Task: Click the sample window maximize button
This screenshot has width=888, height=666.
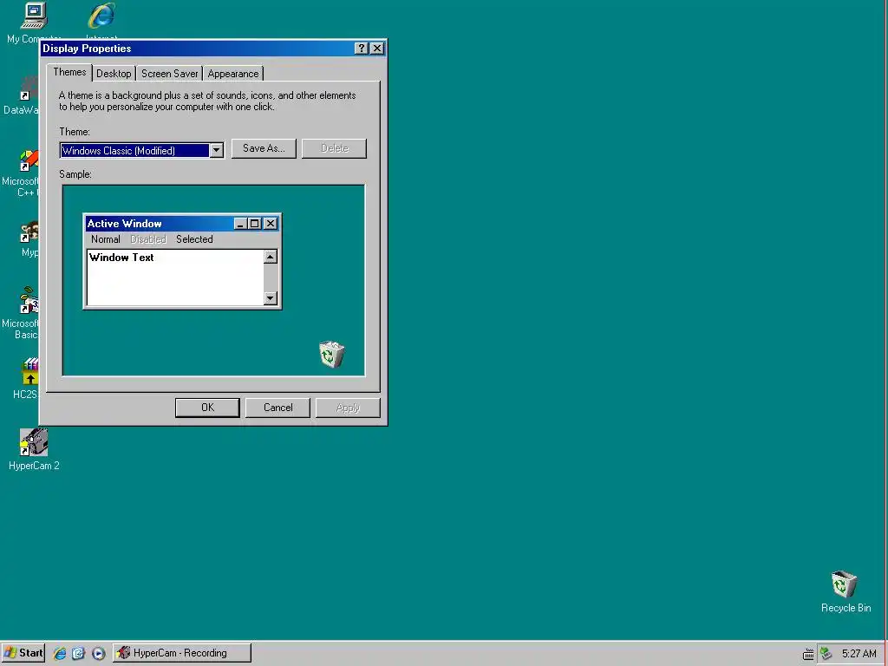Action: click(x=255, y=224)
